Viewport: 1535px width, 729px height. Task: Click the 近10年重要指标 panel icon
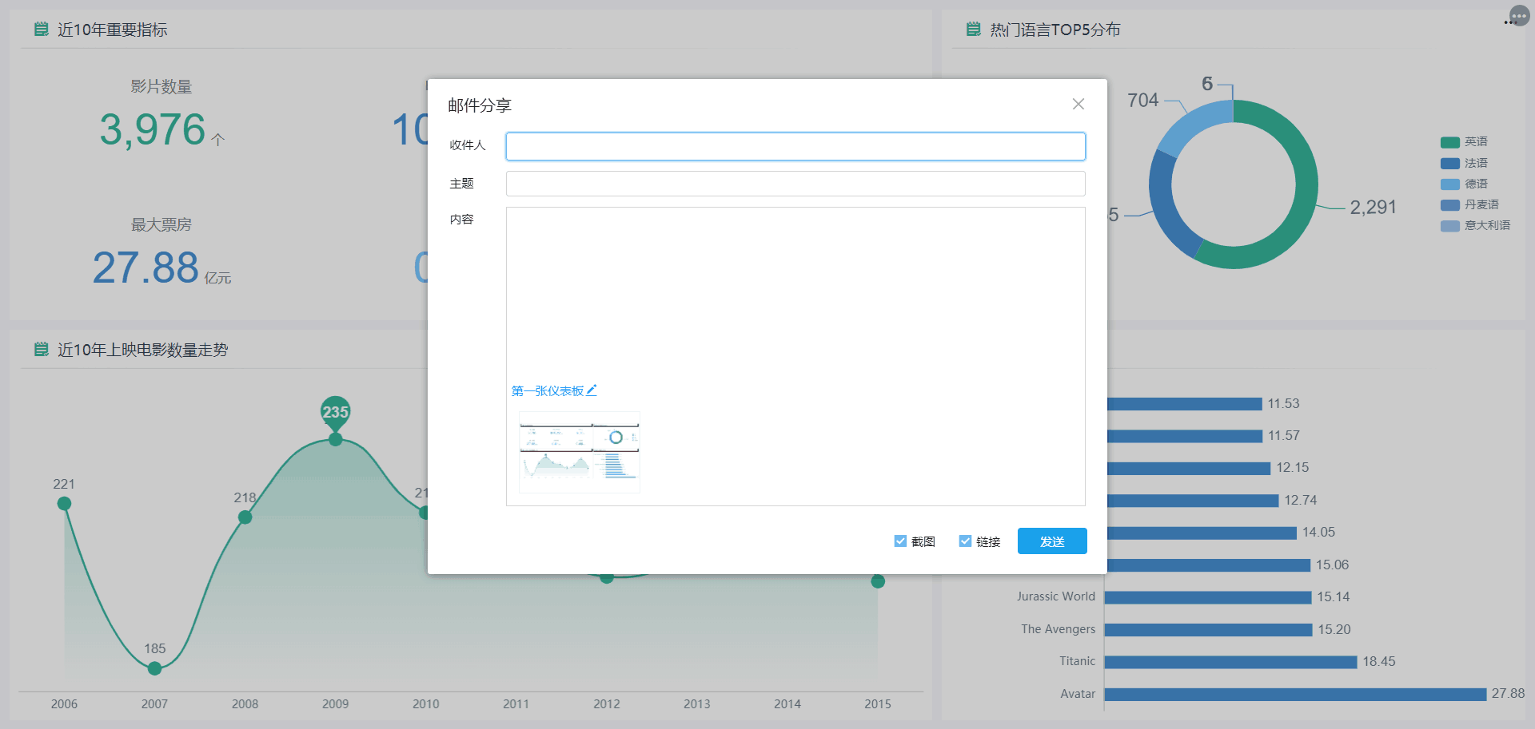pos(42,30)
